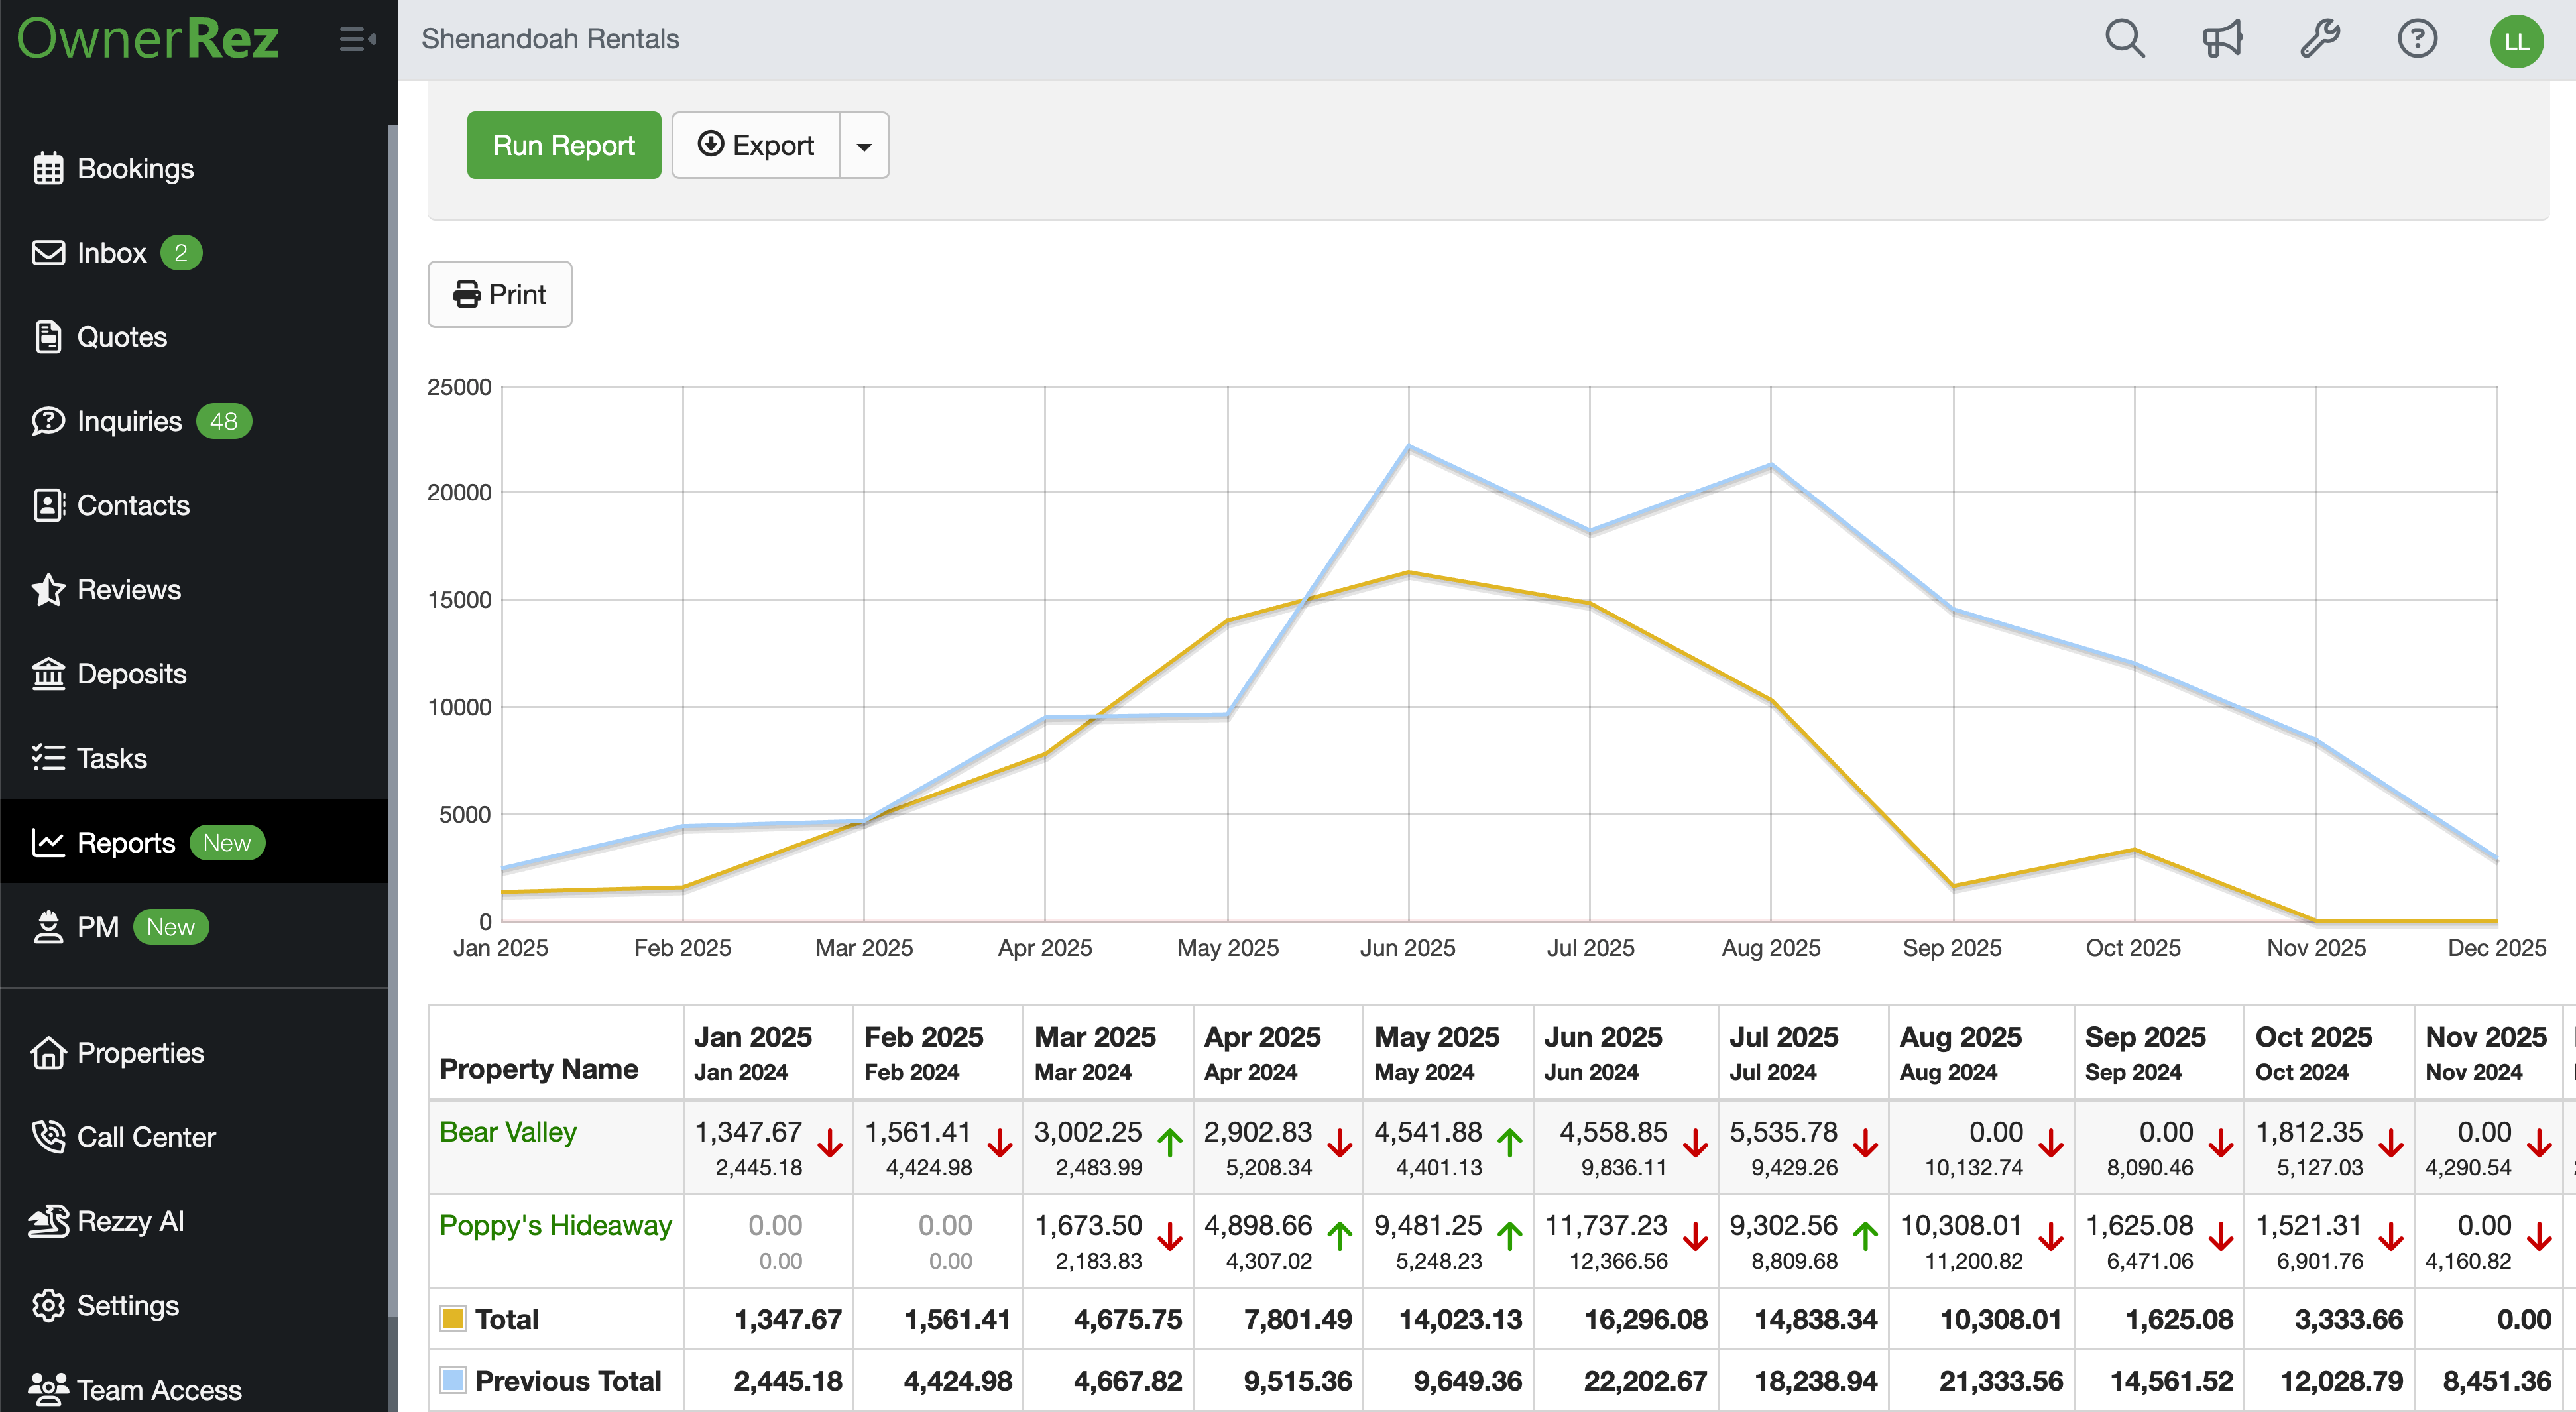
Task: Click the green up arrow beside 4,898.66
Action: click(x=1340, y=1236)
